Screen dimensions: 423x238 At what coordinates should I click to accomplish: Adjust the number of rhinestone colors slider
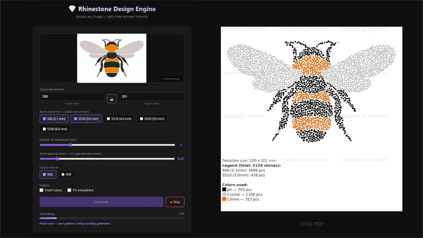click(x=107, y=145)
